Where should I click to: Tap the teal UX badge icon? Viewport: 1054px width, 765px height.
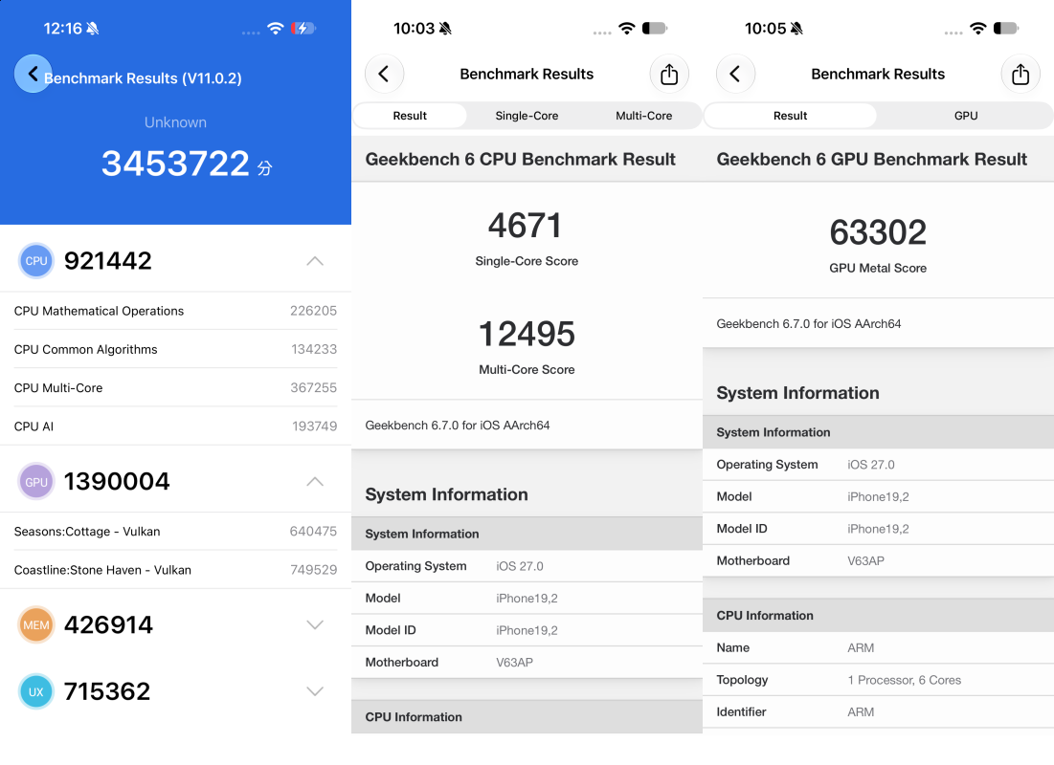pos(36,691)
